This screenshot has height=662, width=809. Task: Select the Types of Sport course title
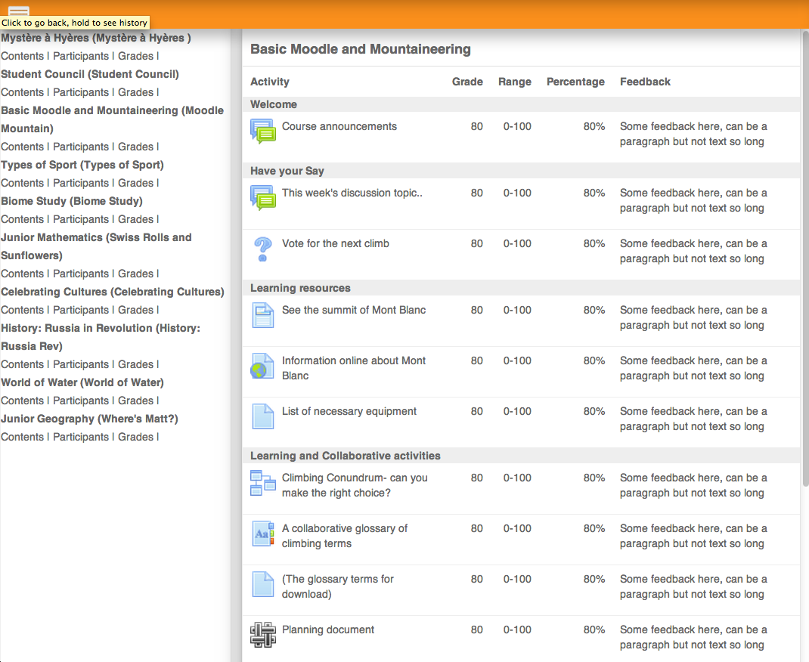coord(82,165)
